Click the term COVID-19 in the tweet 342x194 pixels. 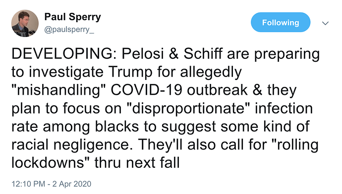pyautogui.click(x=147, y=90)
